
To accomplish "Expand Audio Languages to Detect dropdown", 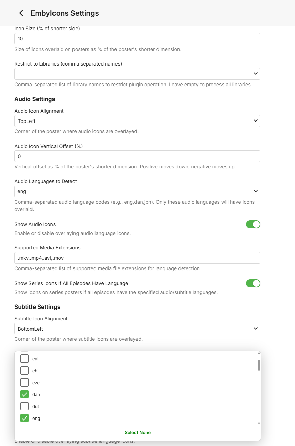I will 137,191.
